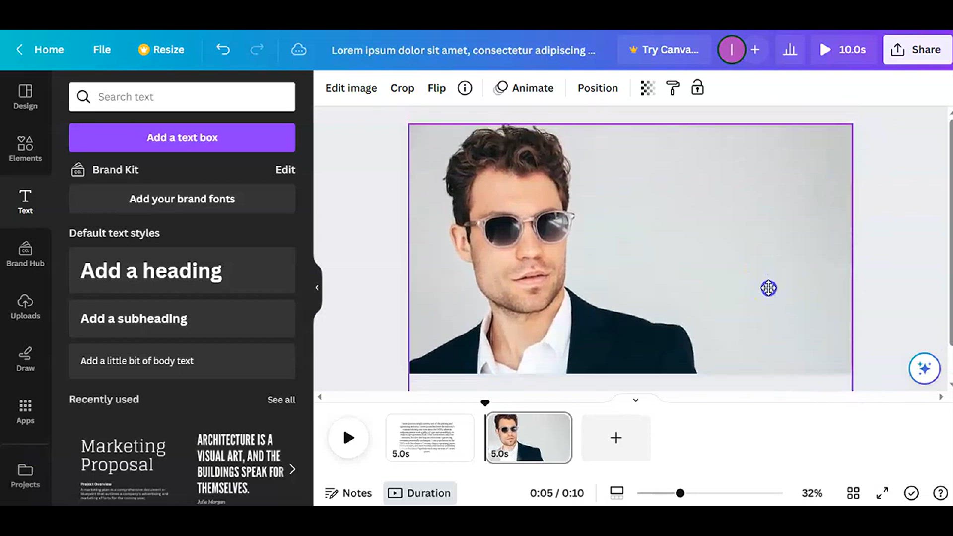Open the Draw tool
953x536 pixels.
click(x=25, y=359)
